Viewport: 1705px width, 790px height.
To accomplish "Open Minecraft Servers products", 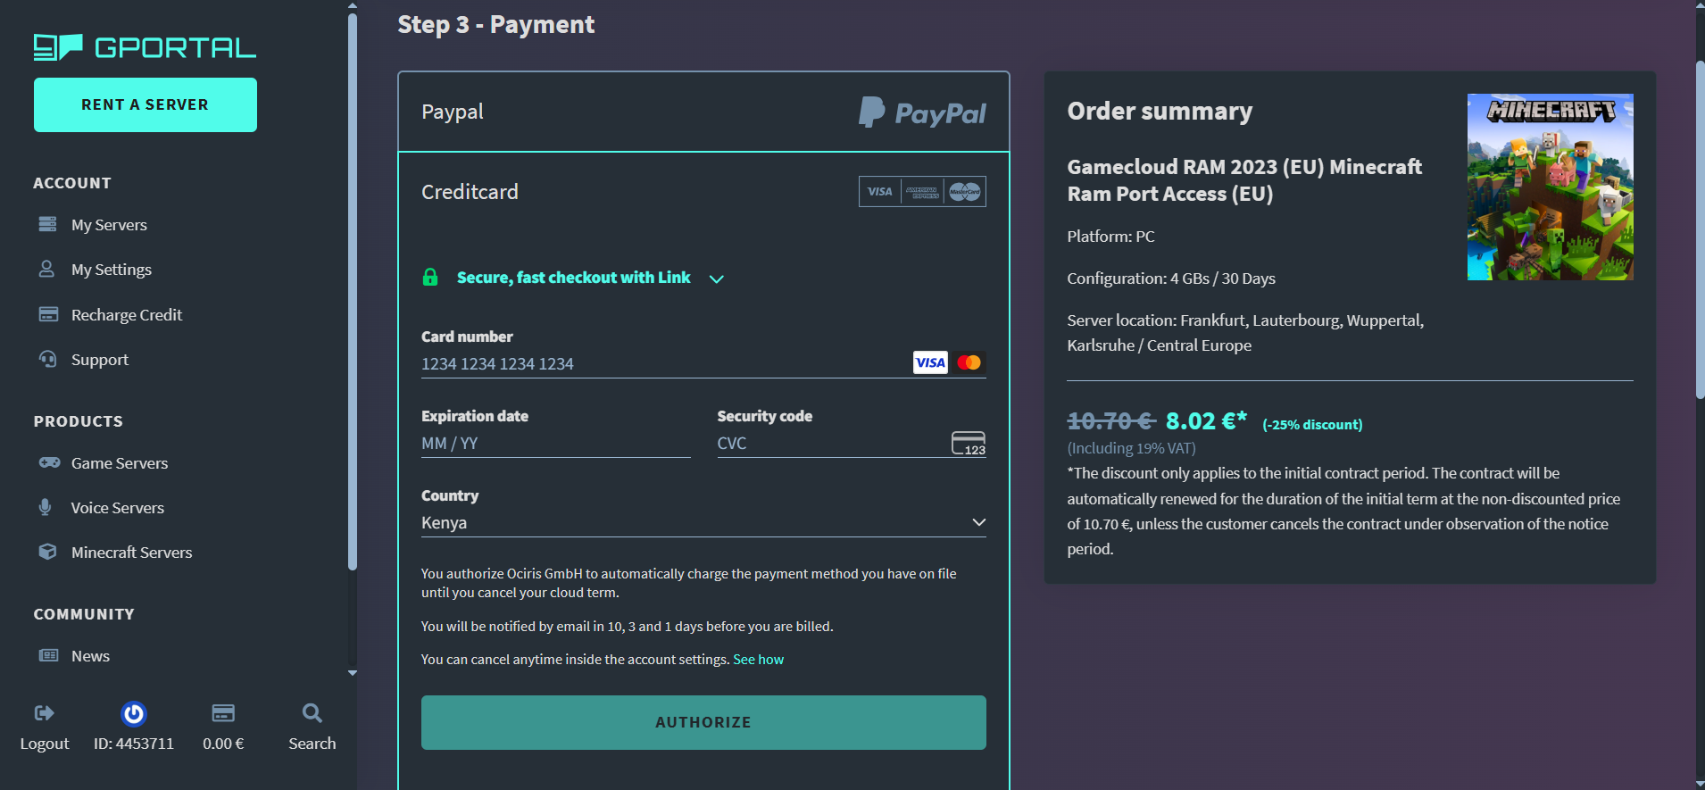I will 132,553.
